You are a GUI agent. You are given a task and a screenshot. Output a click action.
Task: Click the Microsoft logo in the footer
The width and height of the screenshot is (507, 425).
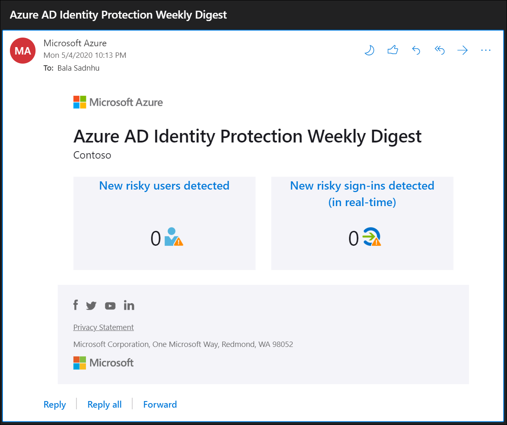pyautogui.click(x=103, y=363)
